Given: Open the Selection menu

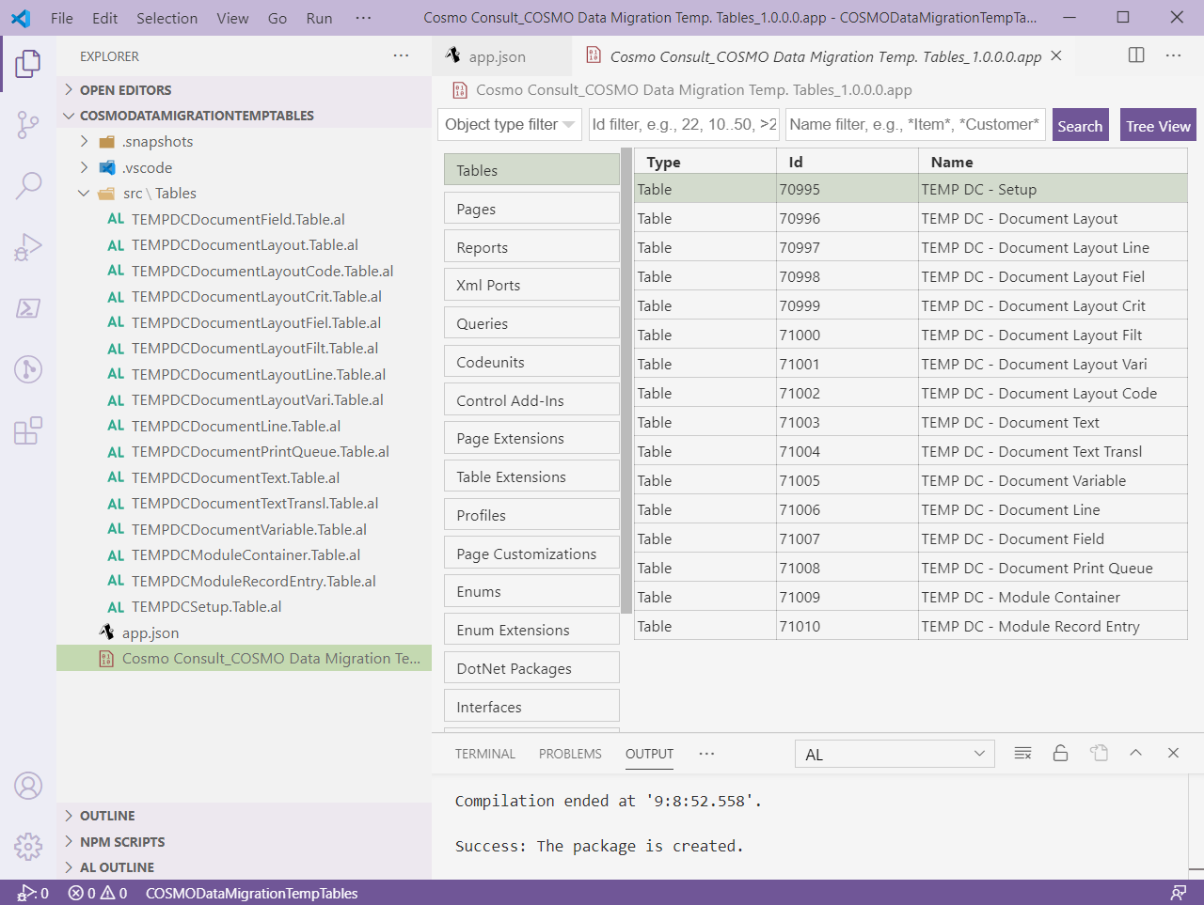Looking at the screenshot, I should 166,18.
